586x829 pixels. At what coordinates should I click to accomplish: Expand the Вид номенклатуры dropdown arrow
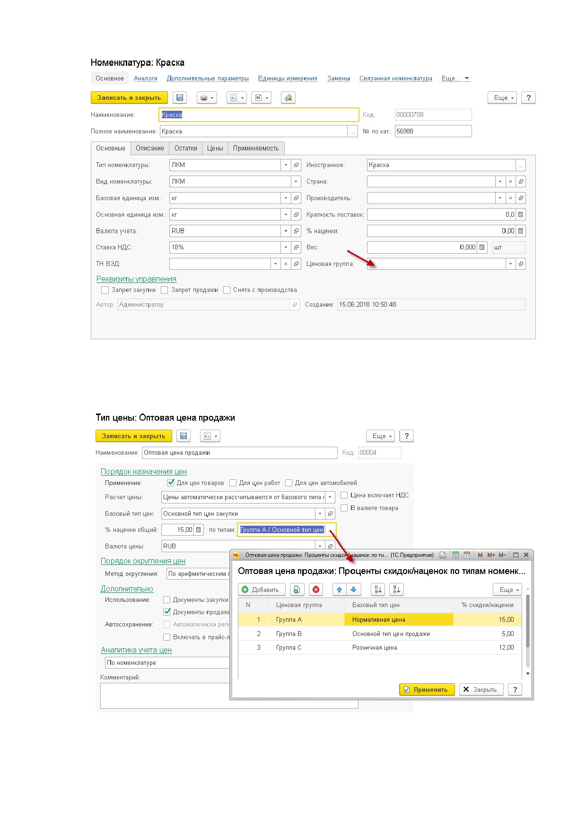(x=296, y=182)
